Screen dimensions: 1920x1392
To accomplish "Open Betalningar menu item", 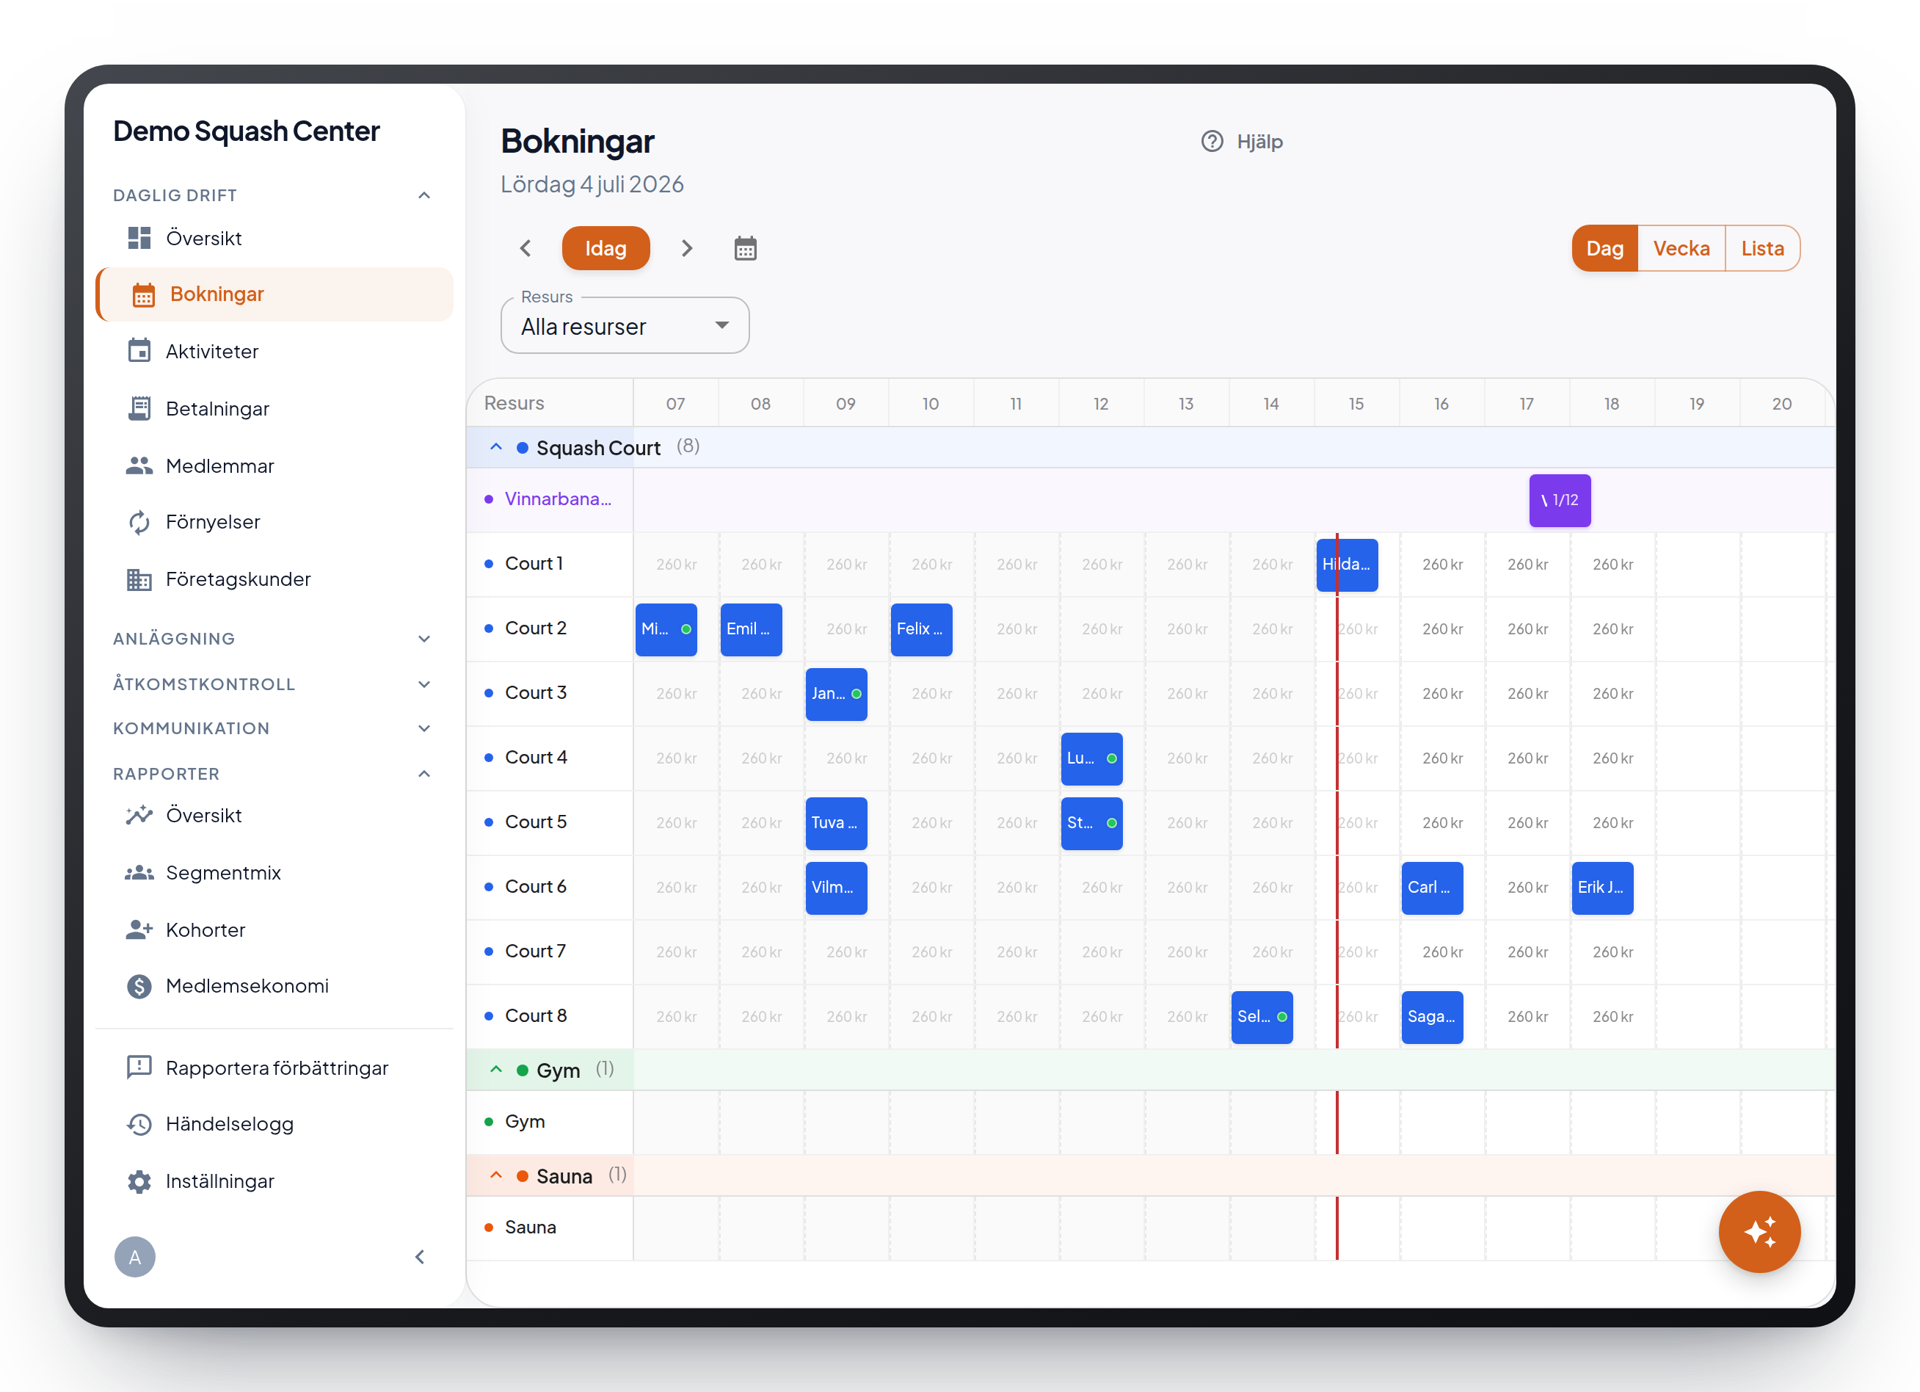I will coord(274,408).
